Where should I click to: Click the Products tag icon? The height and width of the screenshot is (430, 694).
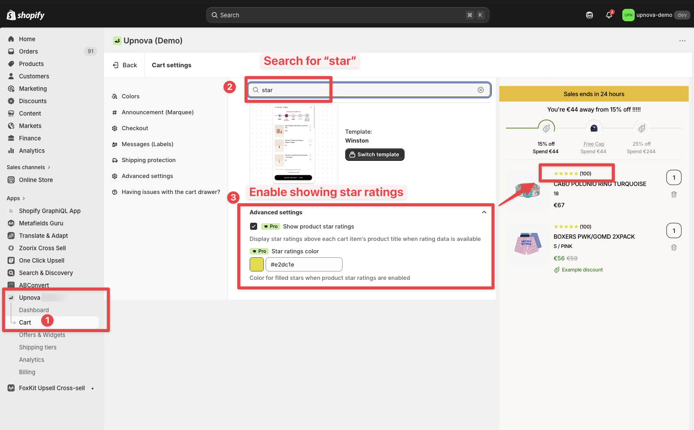click(11, 64)
